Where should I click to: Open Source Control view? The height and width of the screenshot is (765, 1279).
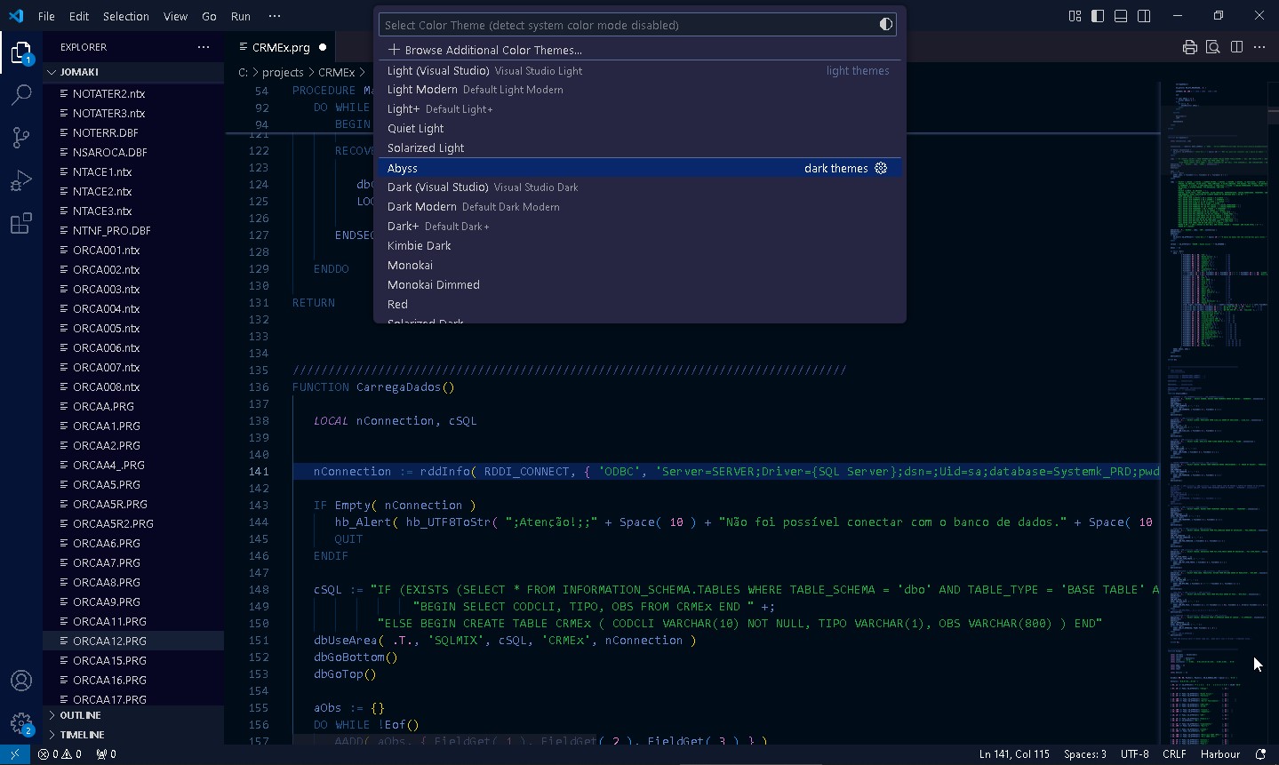[x=21, y=137]
